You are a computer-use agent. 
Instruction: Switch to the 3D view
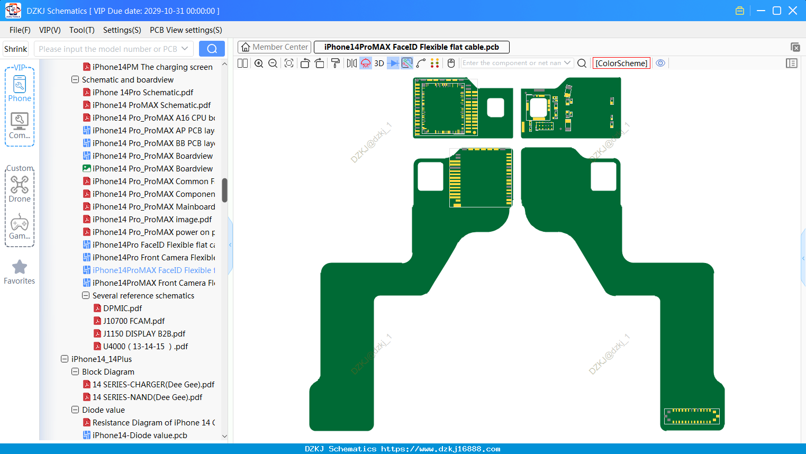click(x=379, y=63)
